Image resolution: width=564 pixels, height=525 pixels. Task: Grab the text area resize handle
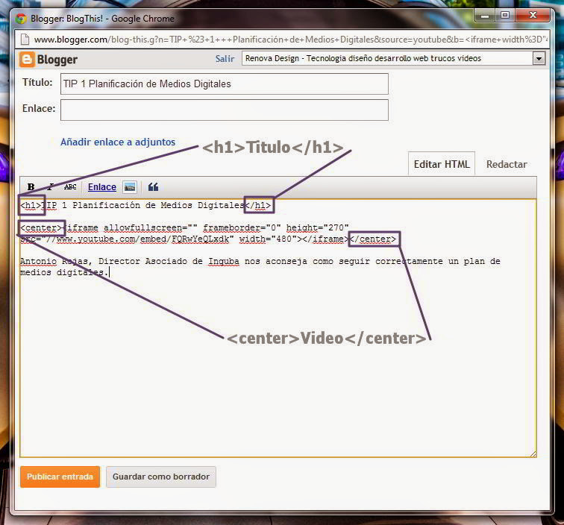[x=533, y=454]
